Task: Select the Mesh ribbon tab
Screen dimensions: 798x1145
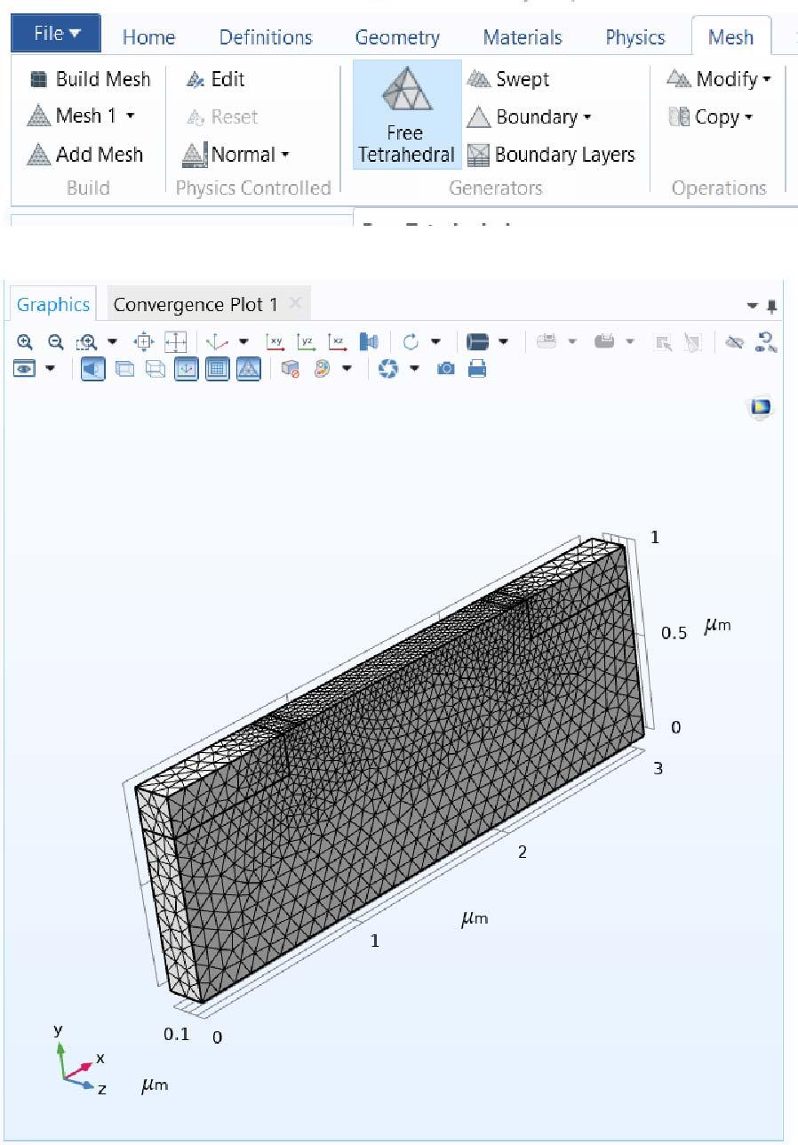Action: [x=730, y=37]
